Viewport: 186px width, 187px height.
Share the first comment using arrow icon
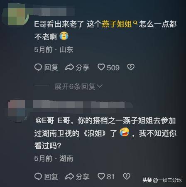click(x=69, y=67)
